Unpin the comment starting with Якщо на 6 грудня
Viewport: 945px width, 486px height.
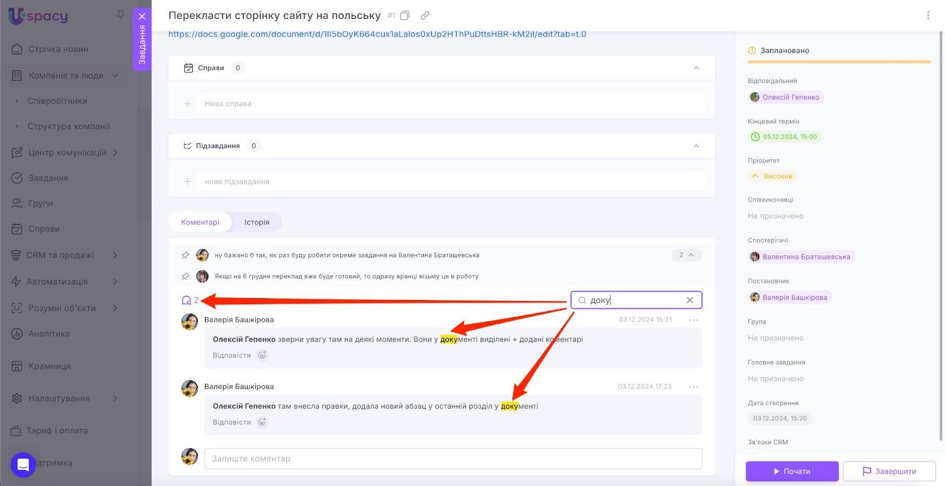pyautogui.click(x=185, y=276)
